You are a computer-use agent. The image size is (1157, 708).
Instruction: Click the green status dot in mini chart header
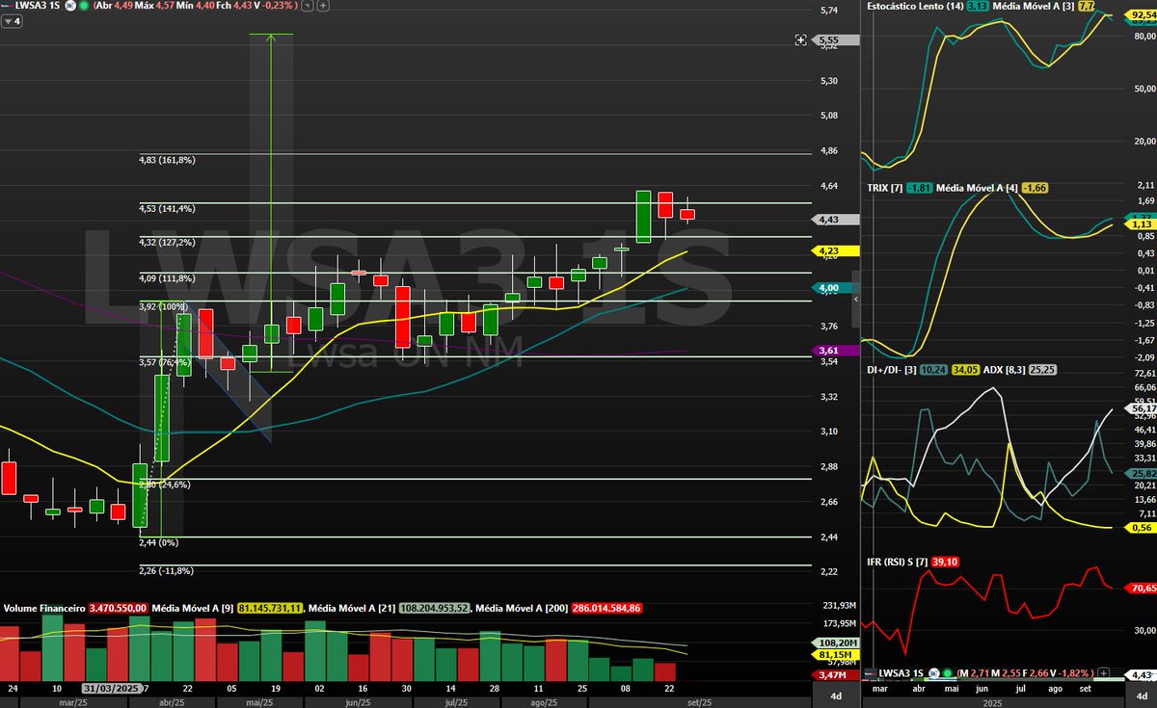coord(949,672)
